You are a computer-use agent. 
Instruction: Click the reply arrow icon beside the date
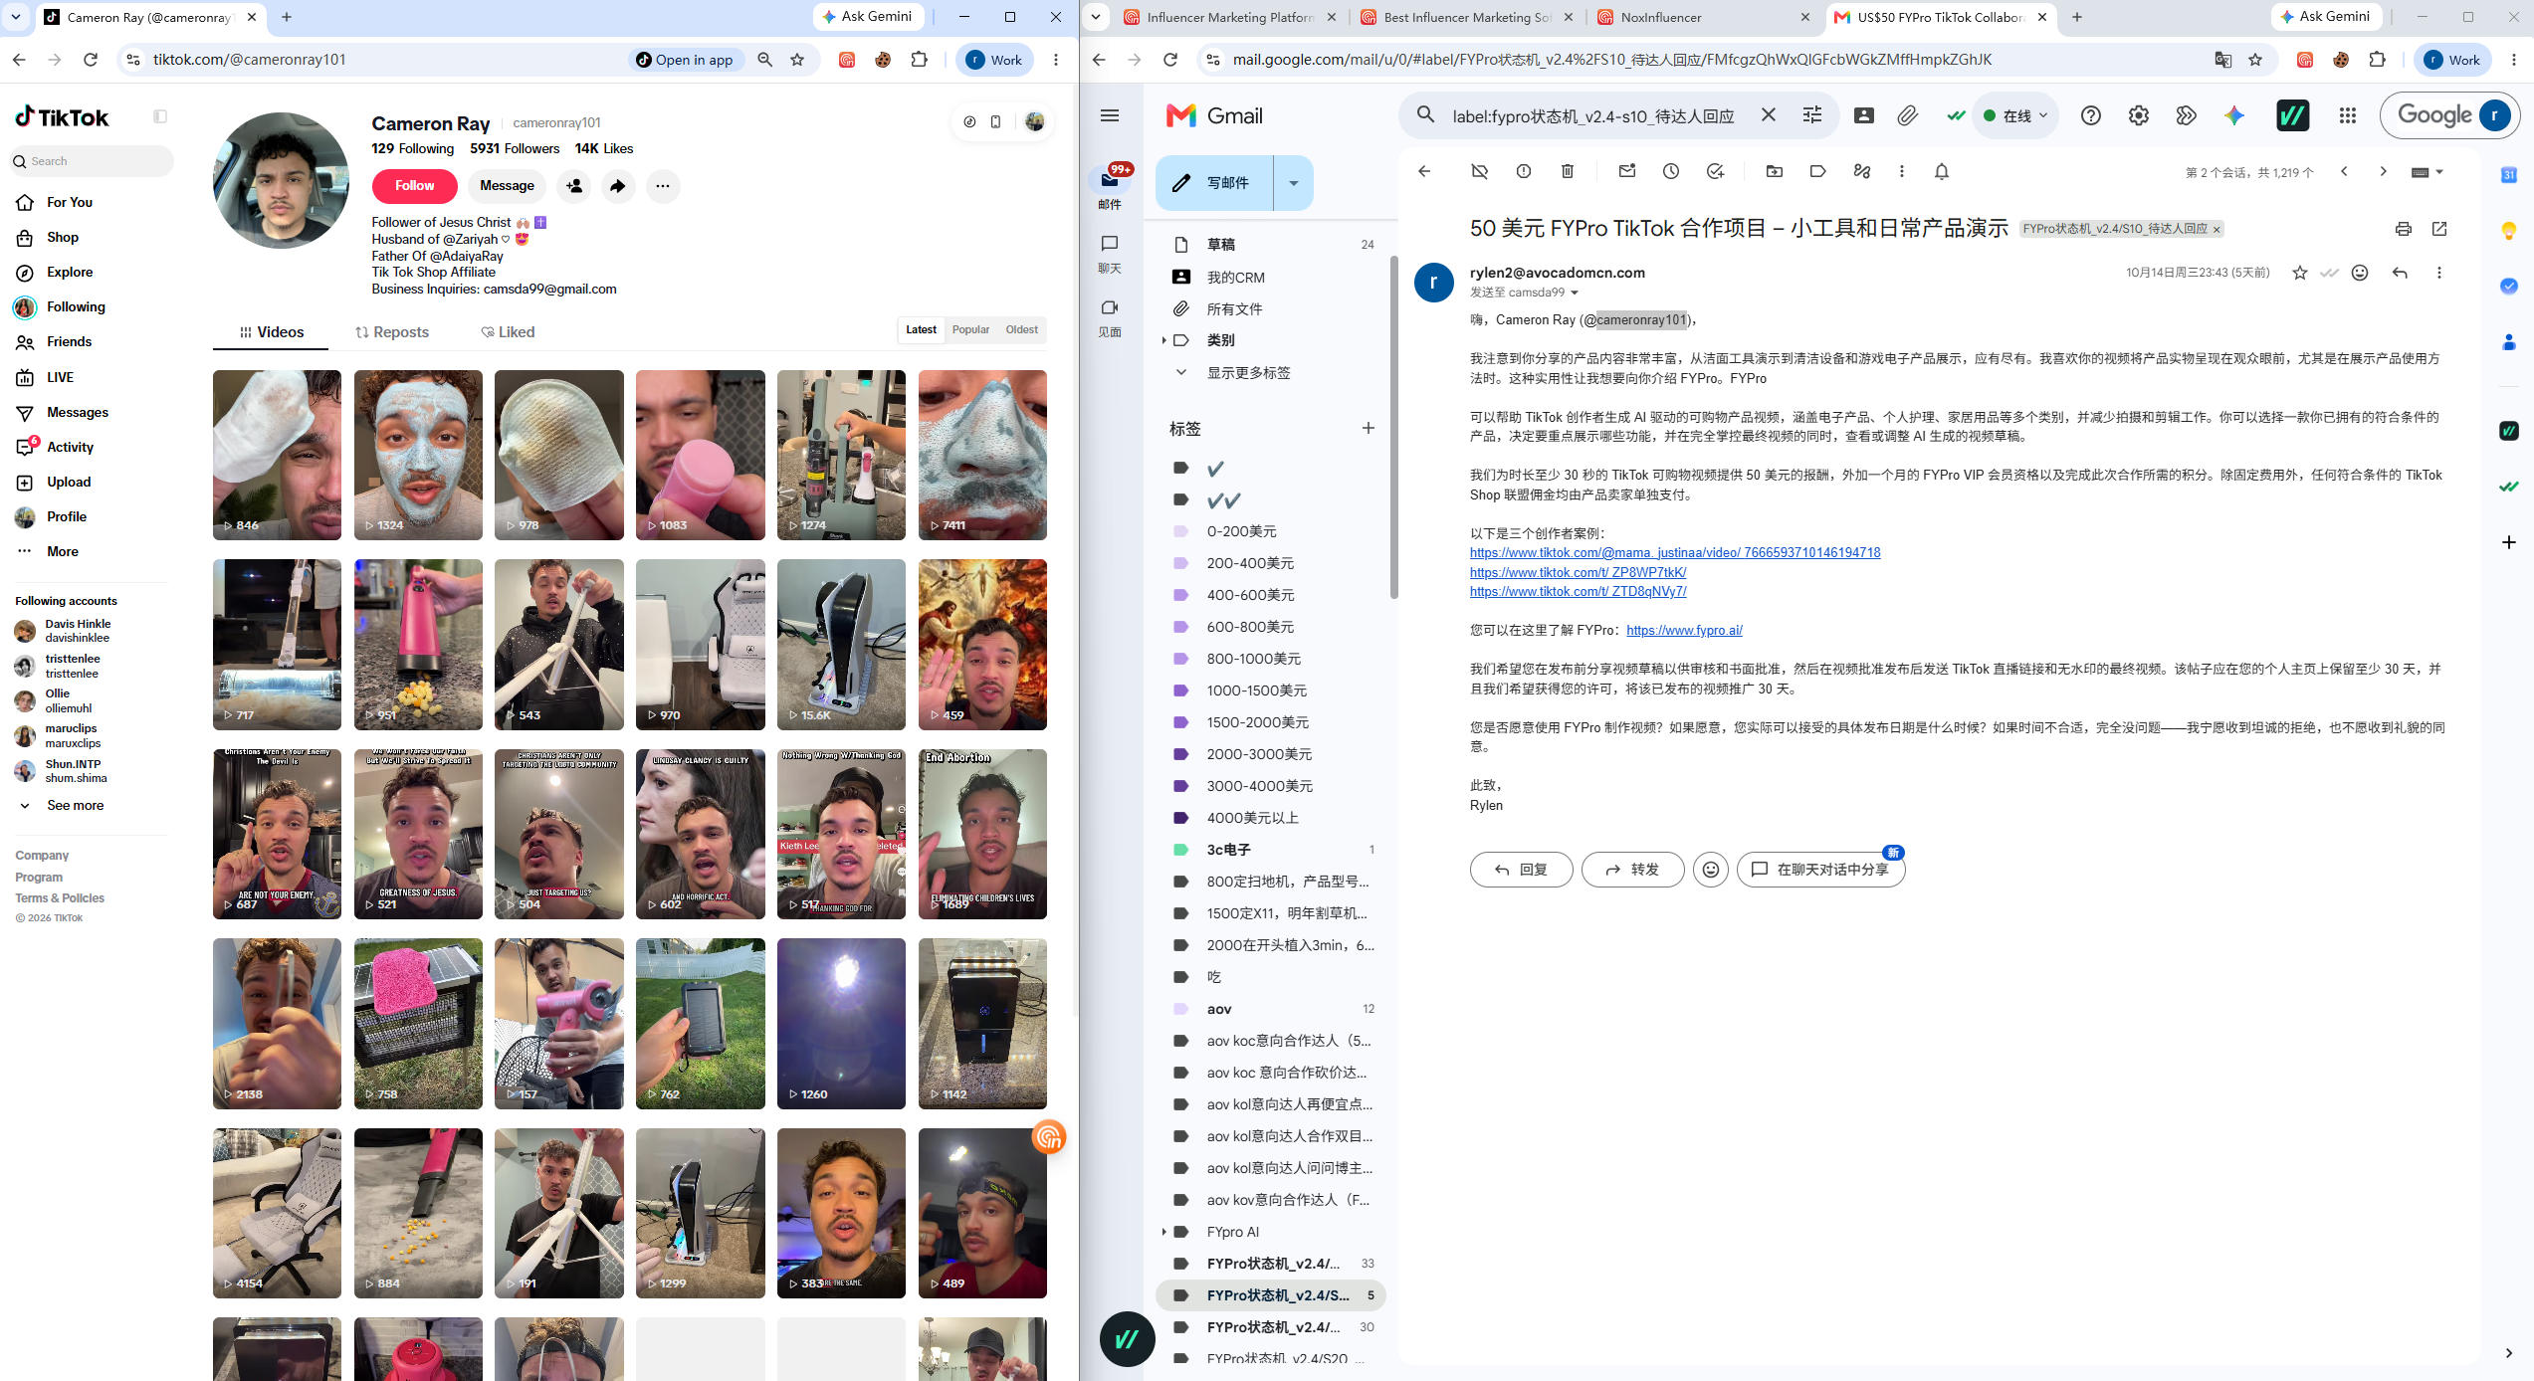click(x=2400, y=273)
